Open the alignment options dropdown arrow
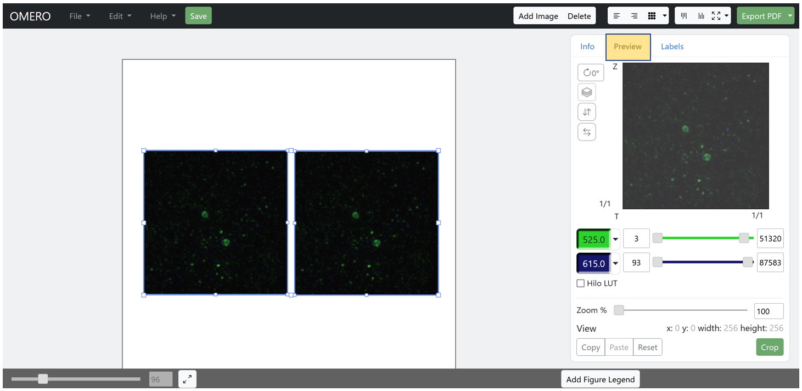802x391 pixels. click(x=665, y=16)
